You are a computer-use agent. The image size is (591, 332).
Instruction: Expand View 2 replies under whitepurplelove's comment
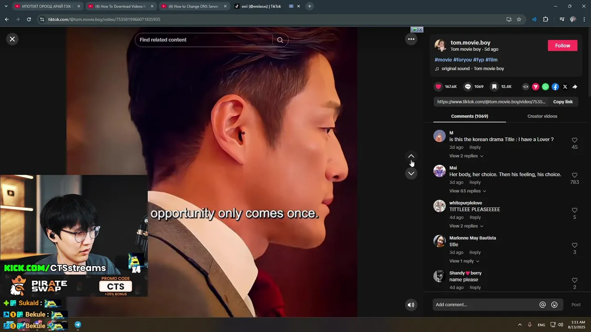click(466, 226)
